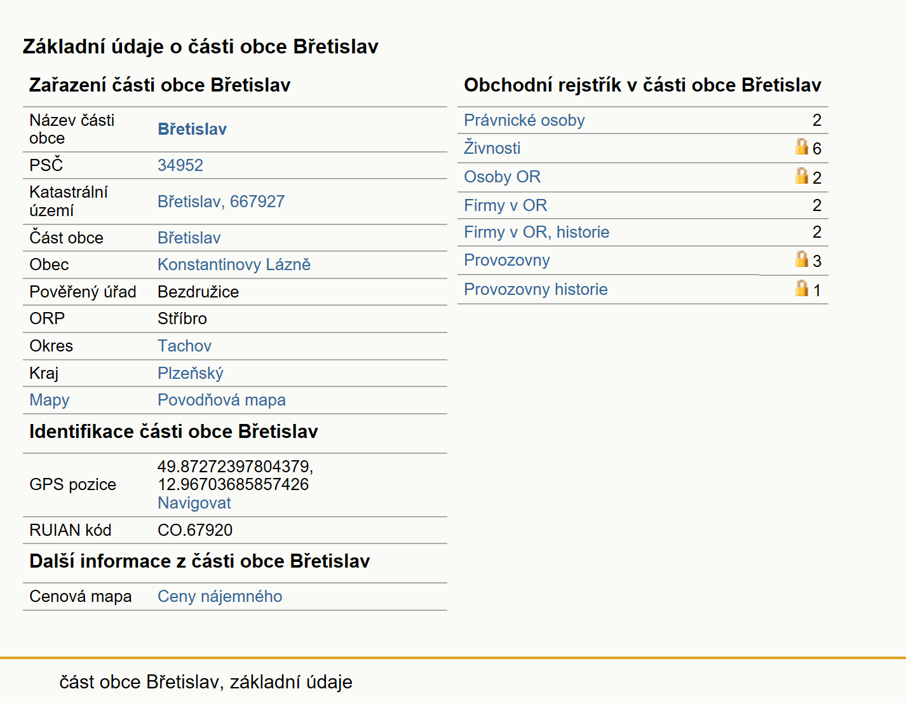Open Firmy v OR link
Viewport: 906px width, 703px height.
coord(505,205)
